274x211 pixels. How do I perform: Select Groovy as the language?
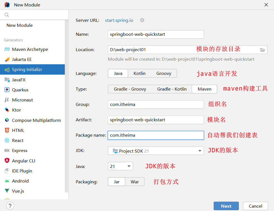[x=164, y=74]
